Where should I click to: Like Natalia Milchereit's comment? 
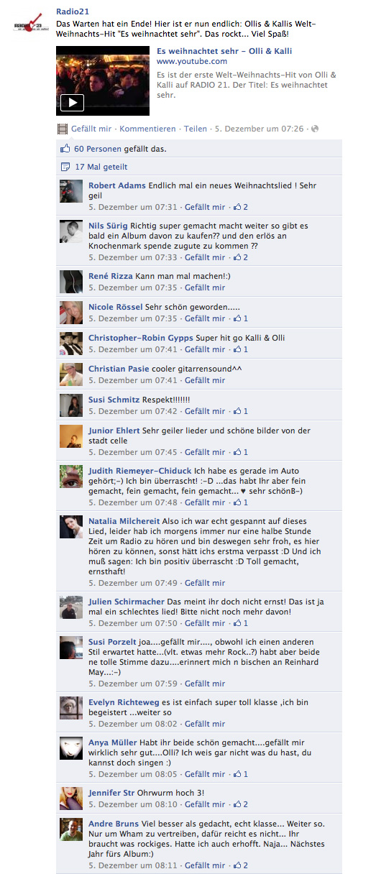[x=205, y=583]
